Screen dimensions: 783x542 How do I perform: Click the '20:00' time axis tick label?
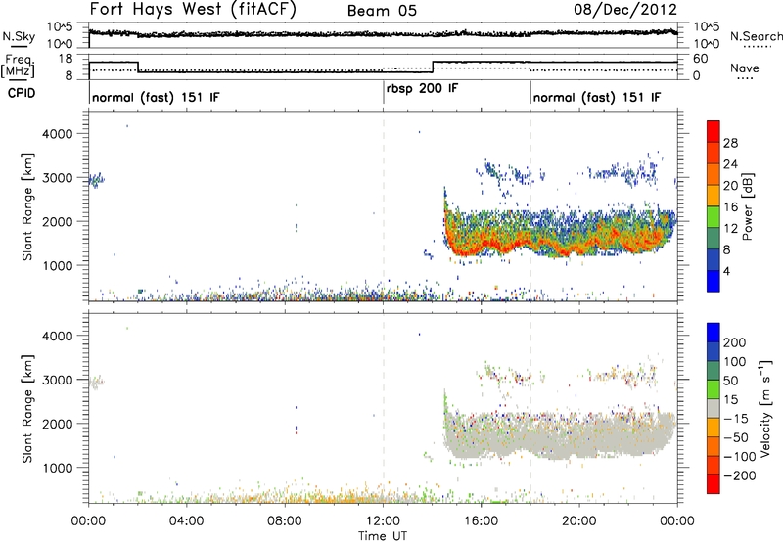coord(579,521)
